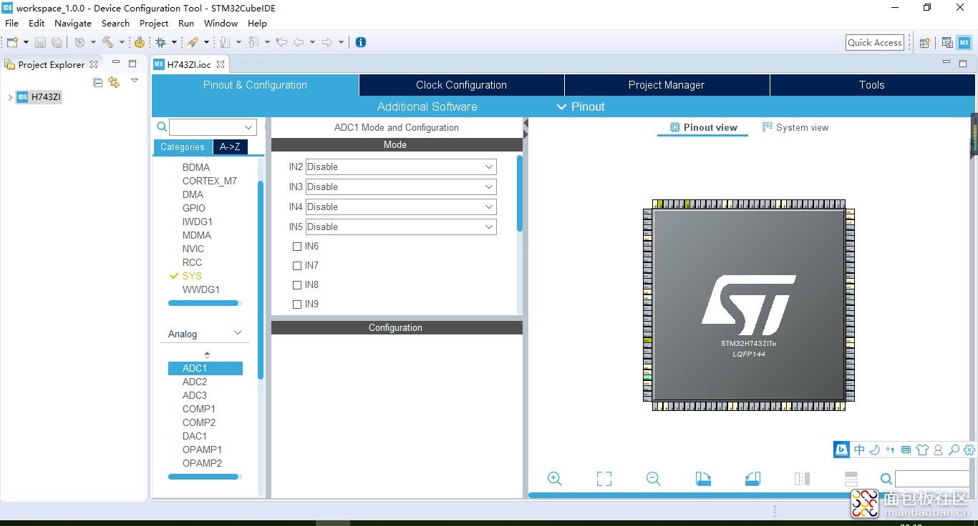Click the fit-to-screen pinout icon
The image size is (978, 526).
coord(604,479)
